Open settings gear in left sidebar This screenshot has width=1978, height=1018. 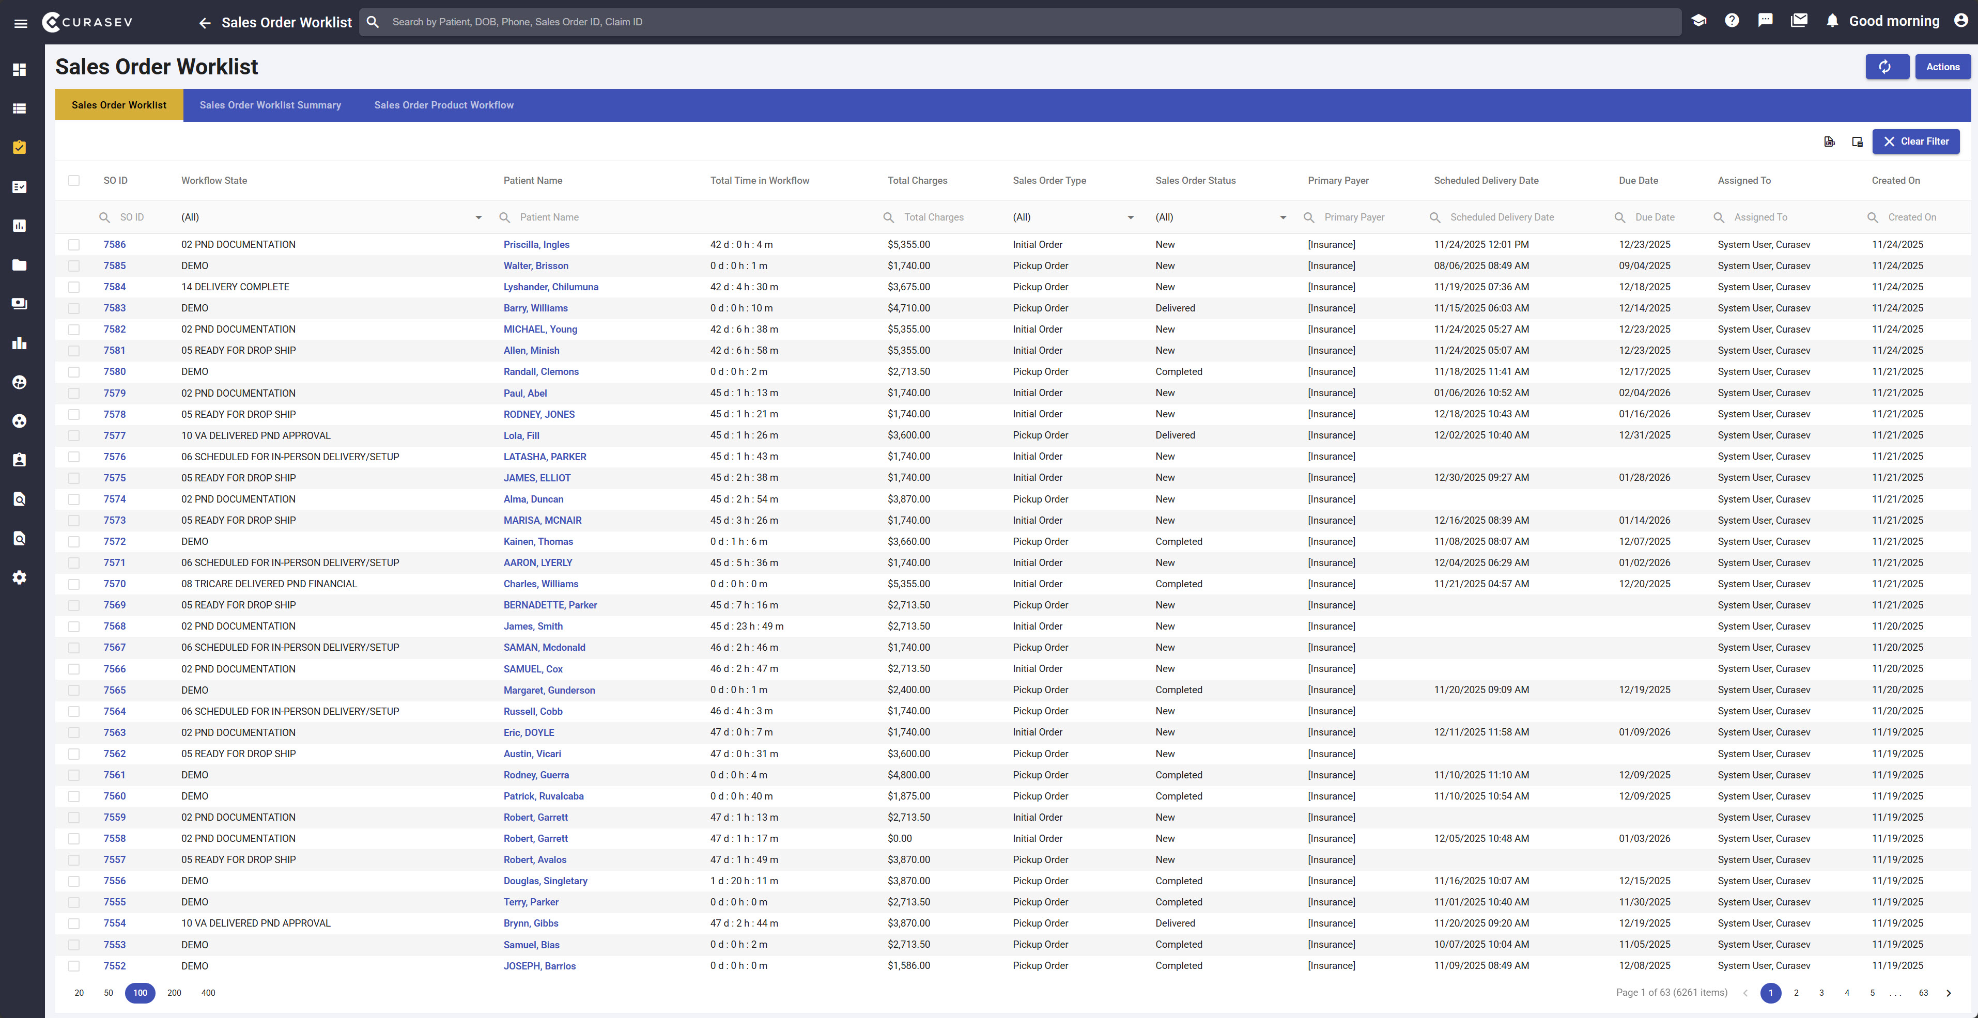click(x=20, y=577)
